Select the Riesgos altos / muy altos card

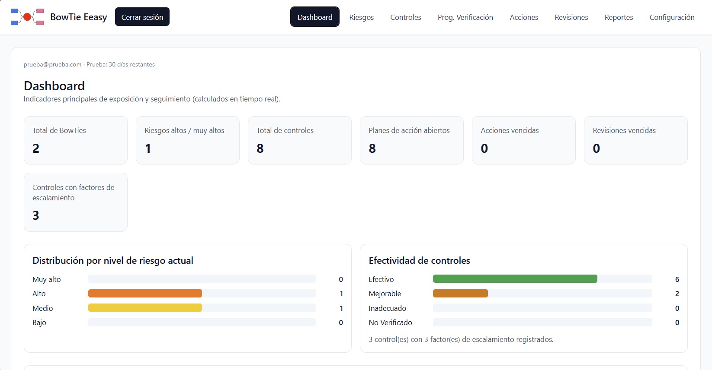pos(188,140)
